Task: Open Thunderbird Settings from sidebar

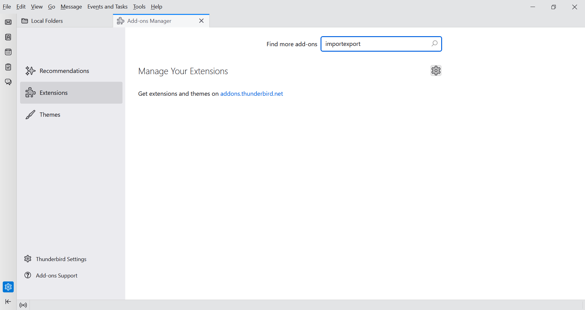Action: click(55, 259)
